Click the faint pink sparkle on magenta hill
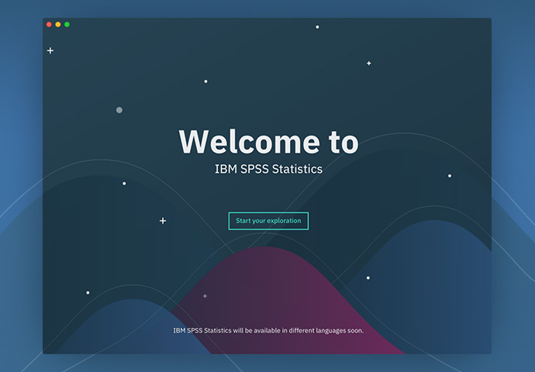 click(x=205, y=296)
